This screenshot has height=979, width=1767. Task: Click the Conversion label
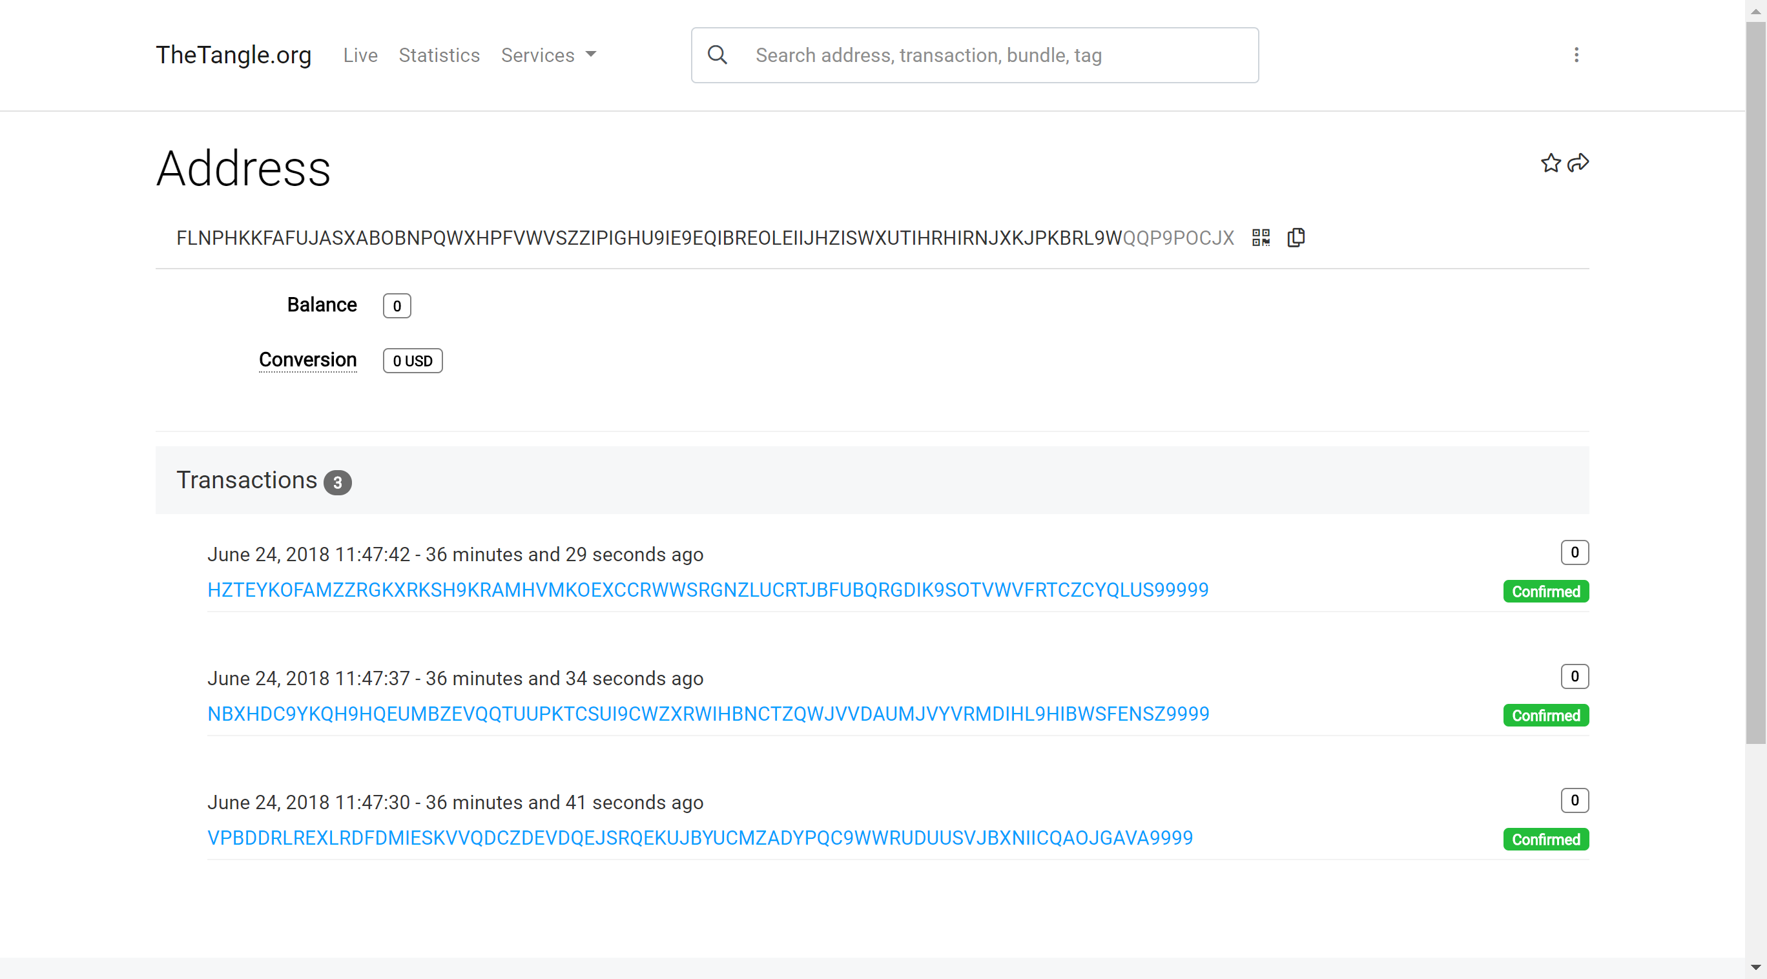307,360
